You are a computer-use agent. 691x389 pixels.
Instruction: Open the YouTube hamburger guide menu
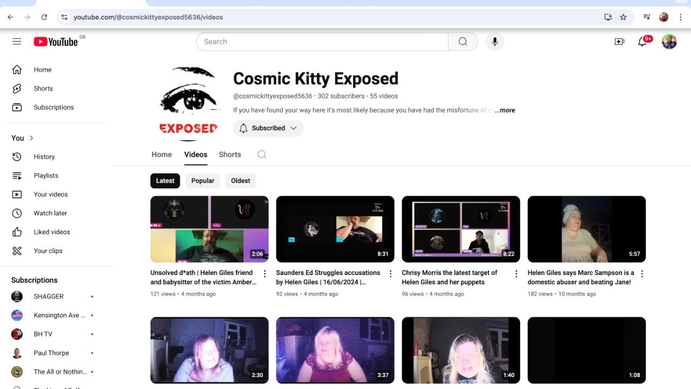(17, 42)
